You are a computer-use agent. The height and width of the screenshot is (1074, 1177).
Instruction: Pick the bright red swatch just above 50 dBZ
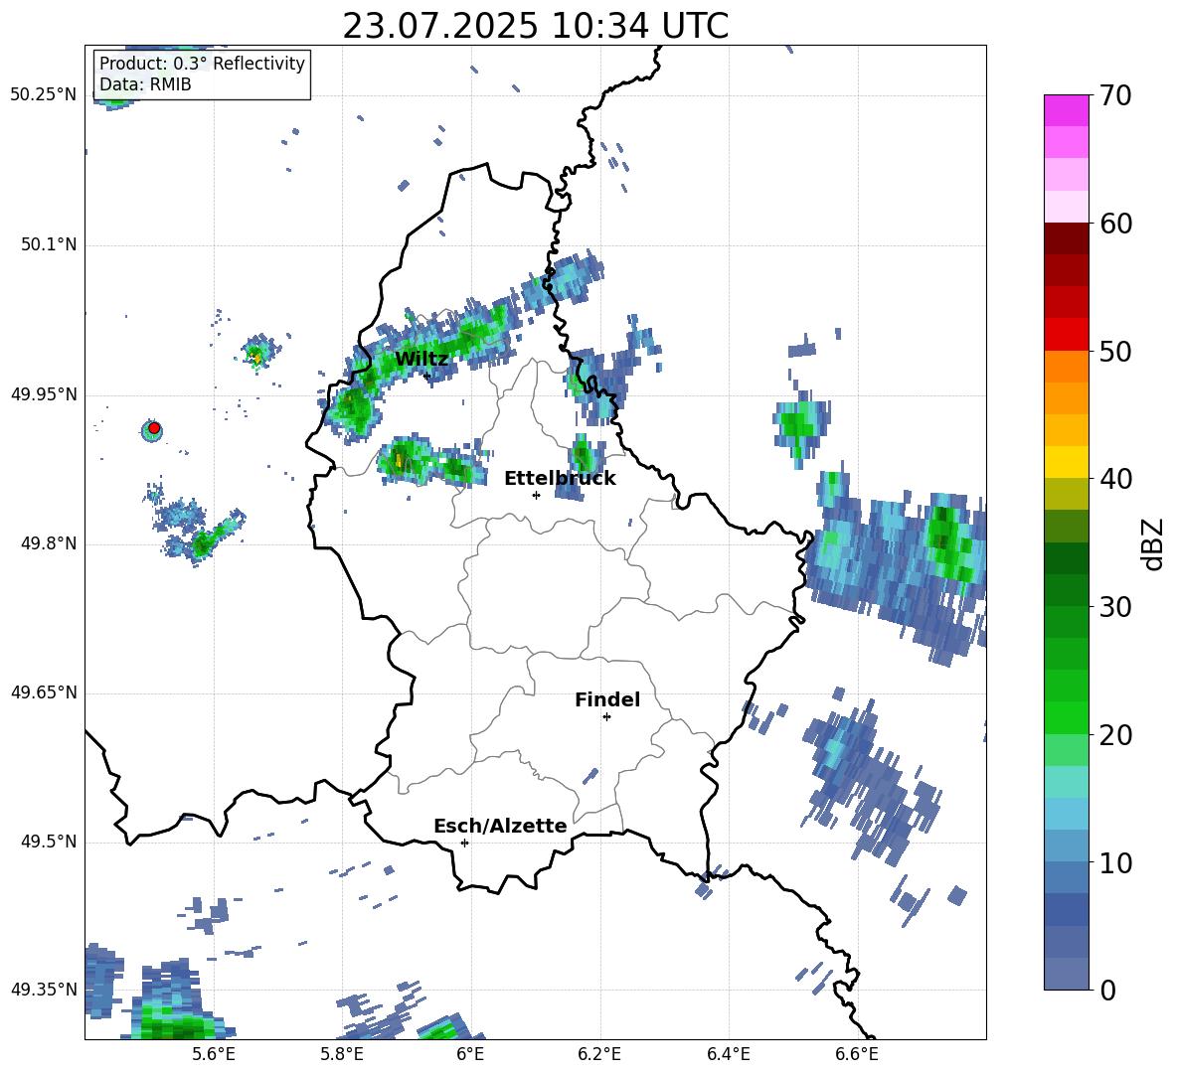1067,335
